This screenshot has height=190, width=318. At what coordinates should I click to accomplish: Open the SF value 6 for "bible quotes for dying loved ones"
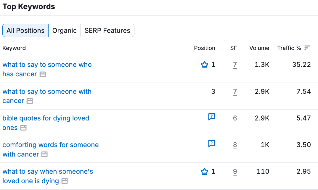pos(234,118)
